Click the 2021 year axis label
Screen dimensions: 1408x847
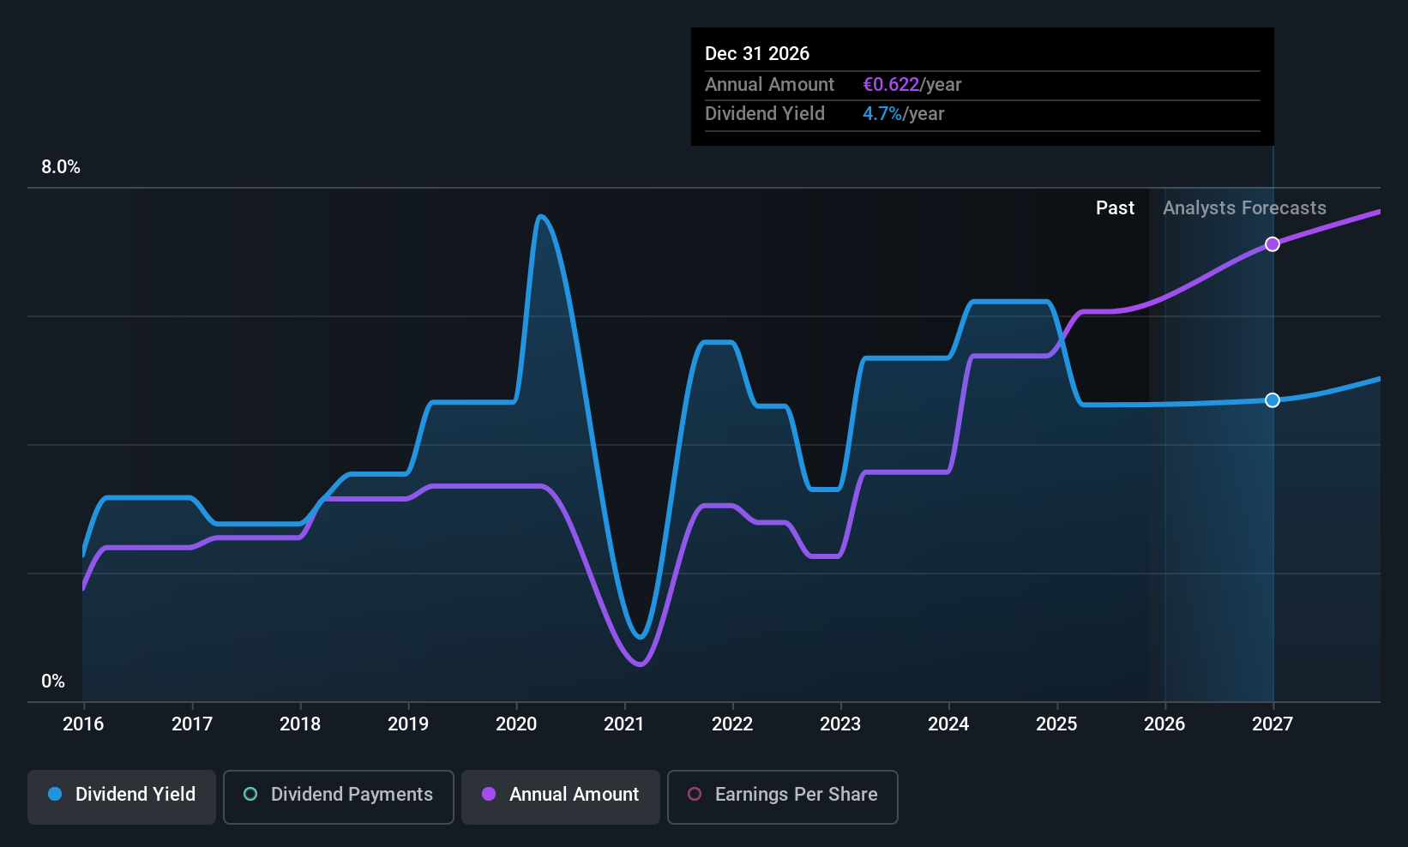pyautogui.click(x=623, y=724)
